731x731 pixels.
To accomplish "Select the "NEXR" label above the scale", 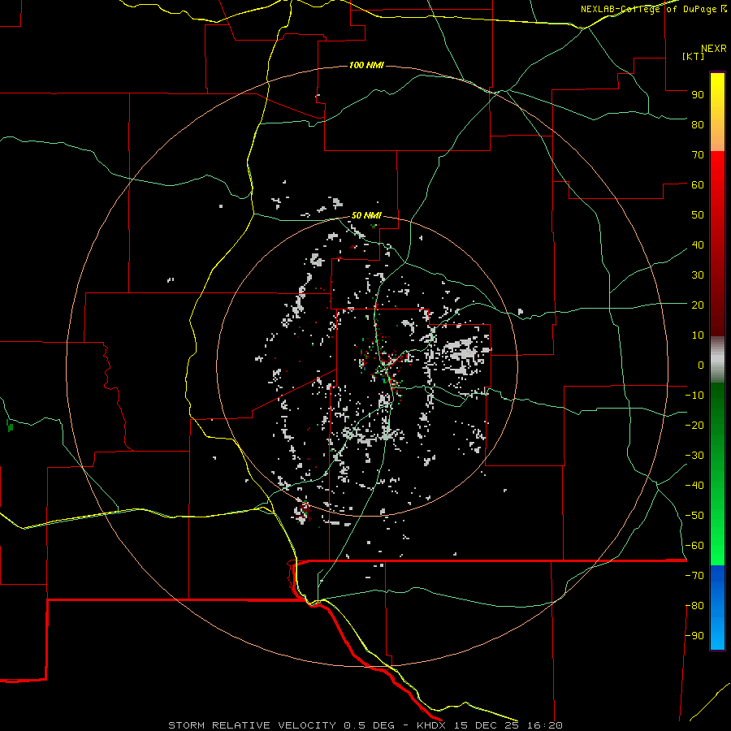I will (714, 49).
